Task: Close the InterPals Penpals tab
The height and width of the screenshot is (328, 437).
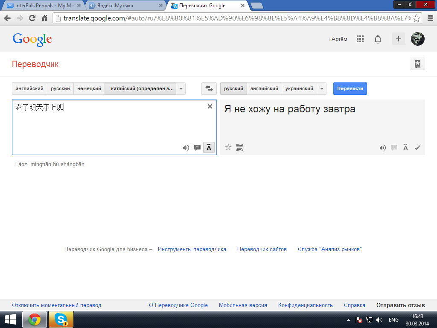Action: click(79, 5)
